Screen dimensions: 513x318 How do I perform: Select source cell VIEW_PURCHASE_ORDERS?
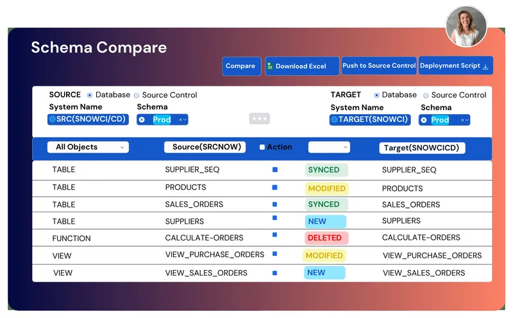(x=215, y=255)
